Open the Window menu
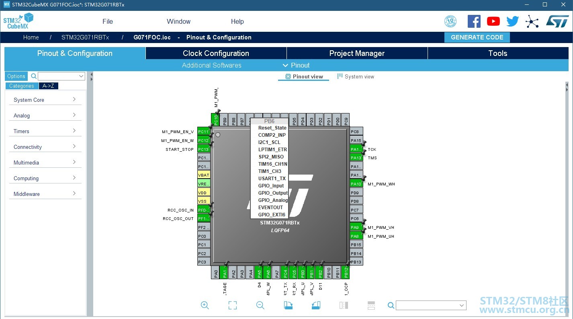The height and width of the screenshot is (319, 573). pos(179,21)
